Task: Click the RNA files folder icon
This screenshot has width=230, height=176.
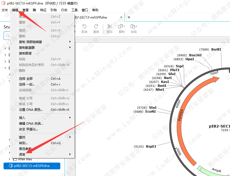Action: [x=15, y=159]
